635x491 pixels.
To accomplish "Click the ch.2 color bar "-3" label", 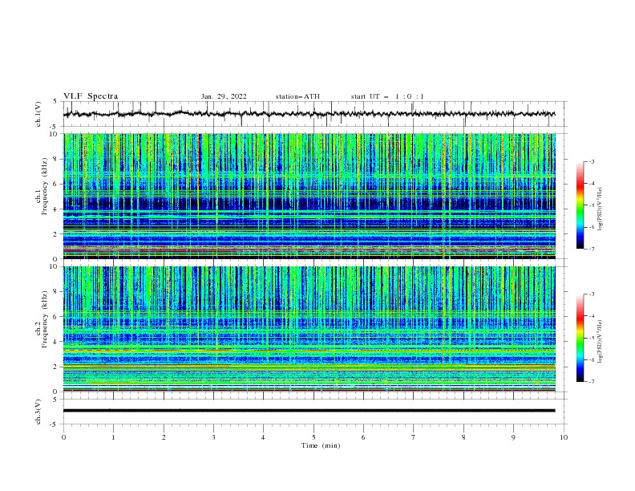I will (591, 294).
